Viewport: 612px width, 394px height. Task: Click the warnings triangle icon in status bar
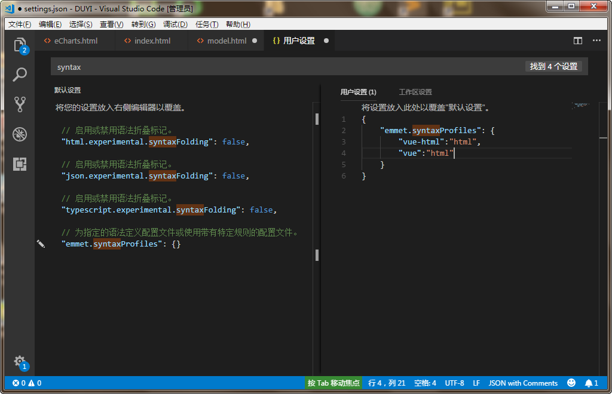[x=31, y=383]
